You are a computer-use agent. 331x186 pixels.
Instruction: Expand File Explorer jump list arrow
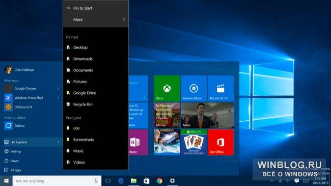pyautogui.click(x=58, y=142)
